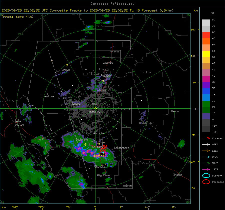Click the Vulcan town label

[x=127, y=186]
